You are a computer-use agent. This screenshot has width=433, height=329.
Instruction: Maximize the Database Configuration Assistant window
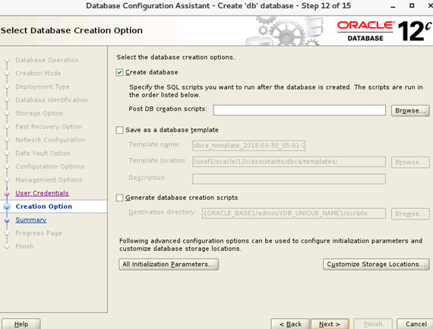412,5
